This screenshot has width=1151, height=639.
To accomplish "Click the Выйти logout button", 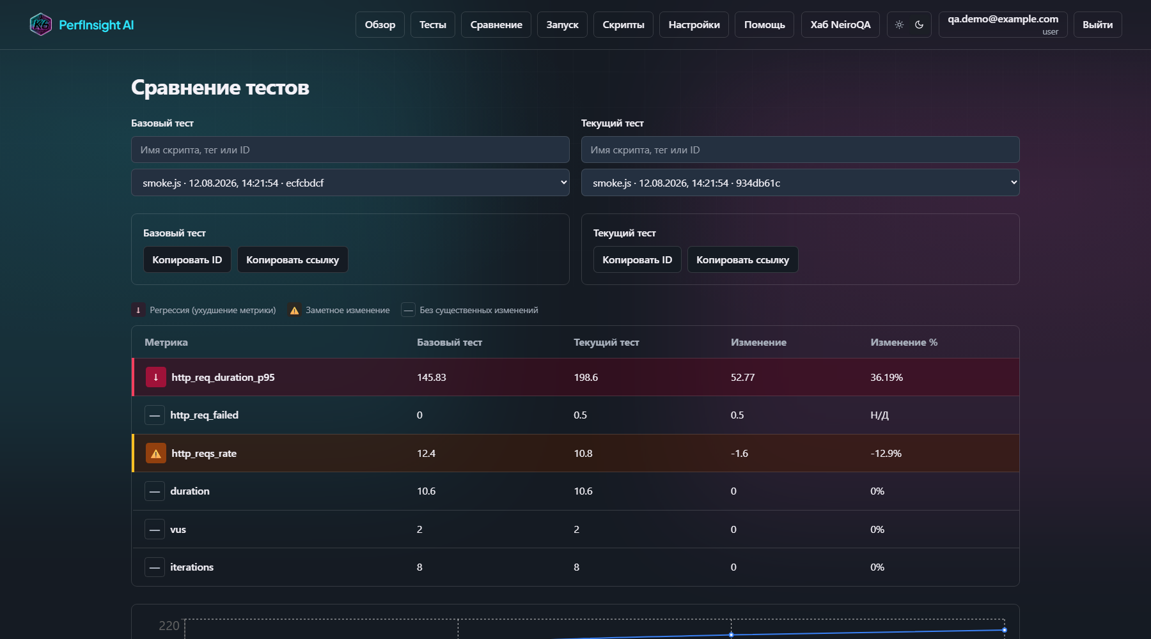I will pos(1097,25).
